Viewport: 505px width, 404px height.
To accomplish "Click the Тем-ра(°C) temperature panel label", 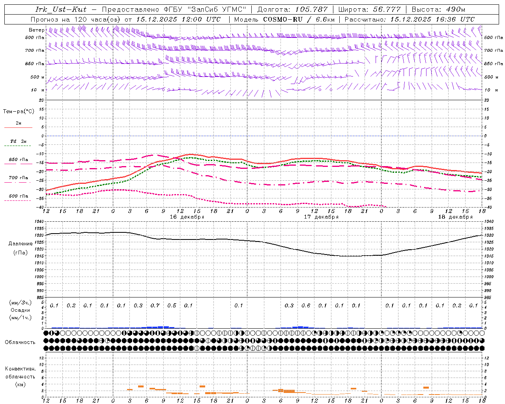I will pos(19,112).
